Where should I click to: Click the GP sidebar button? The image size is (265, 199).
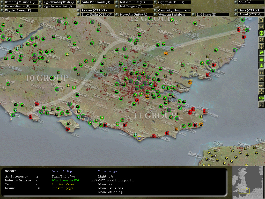(x=261, y=40)
